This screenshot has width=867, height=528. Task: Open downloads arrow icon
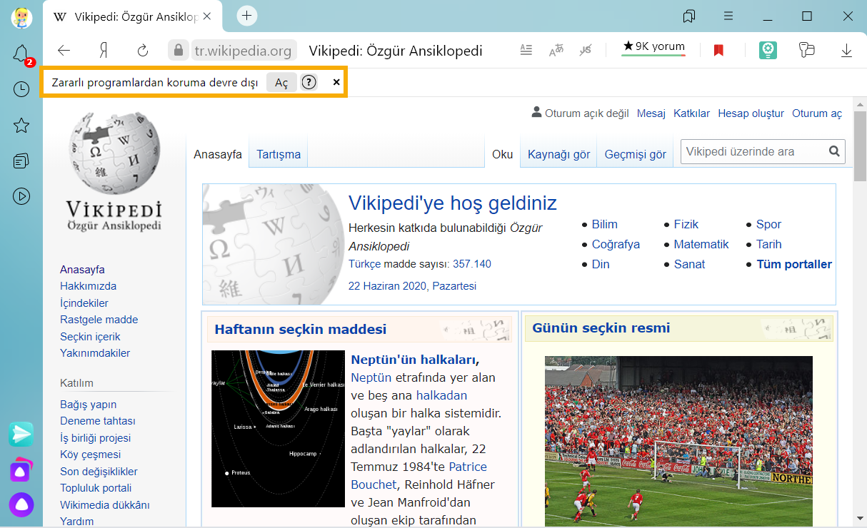[847, 50]
